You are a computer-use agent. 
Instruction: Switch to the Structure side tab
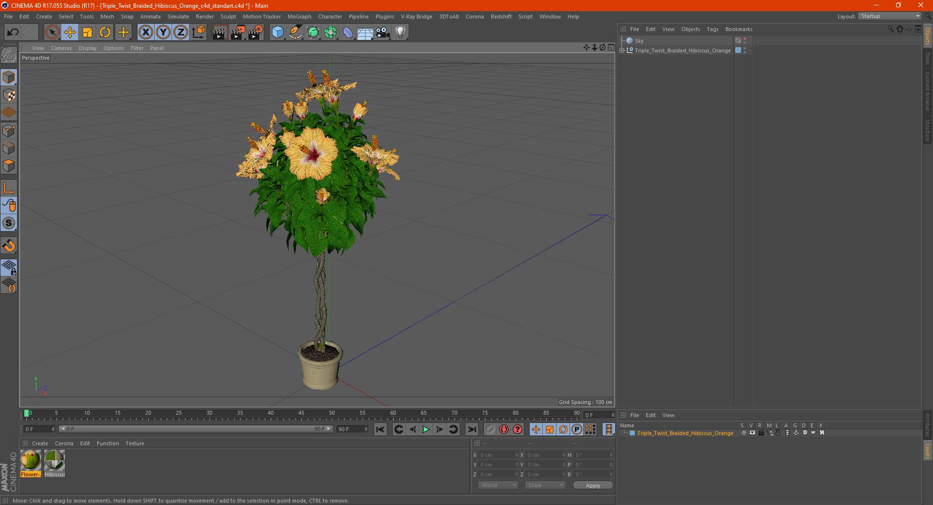[928, 130]
